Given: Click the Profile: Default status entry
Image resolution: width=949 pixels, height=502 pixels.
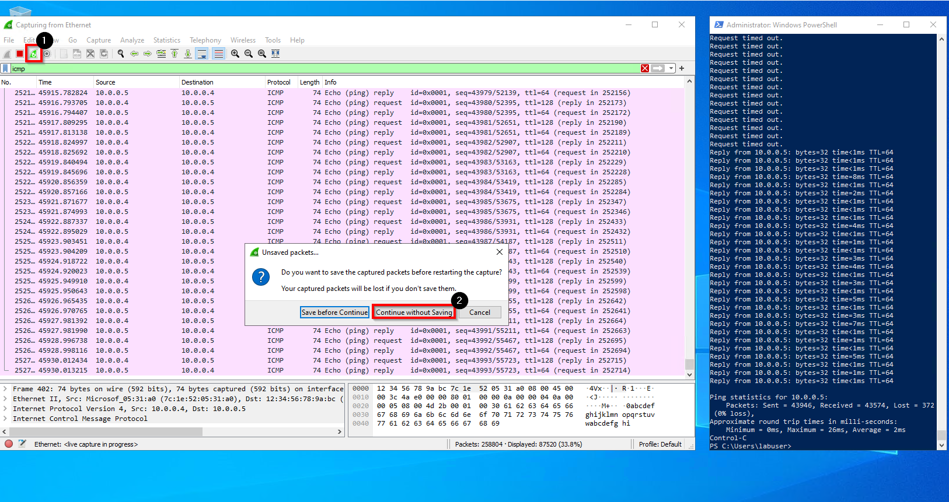Looking at the screenshot, I should 660,444.
